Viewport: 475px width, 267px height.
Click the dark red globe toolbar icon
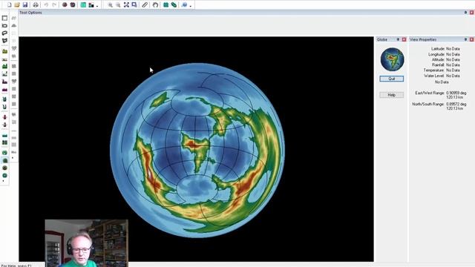coord(65,5)
